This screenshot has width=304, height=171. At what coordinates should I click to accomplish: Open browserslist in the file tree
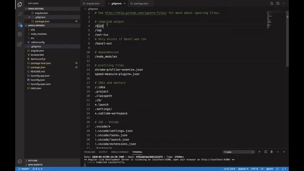click(x=37, y=55)
